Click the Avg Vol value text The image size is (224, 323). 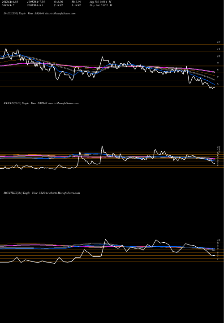100,1
